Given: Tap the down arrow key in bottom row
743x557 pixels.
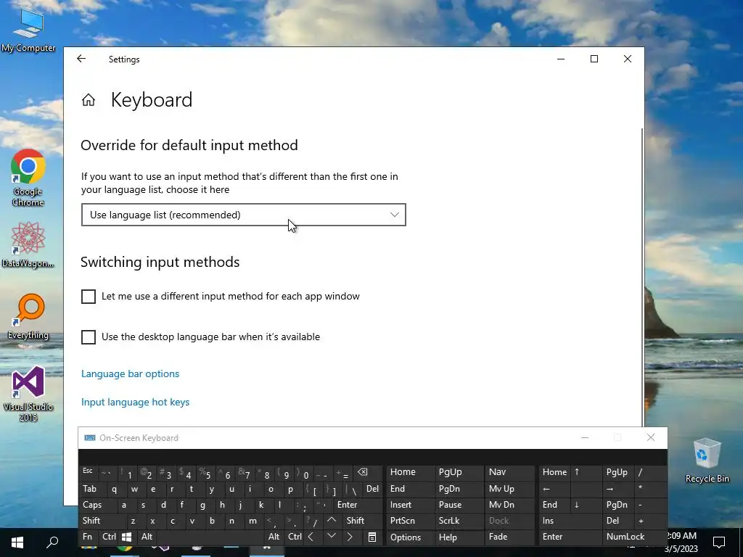Looking at the screenshot, I should click(x=332, y=537).
